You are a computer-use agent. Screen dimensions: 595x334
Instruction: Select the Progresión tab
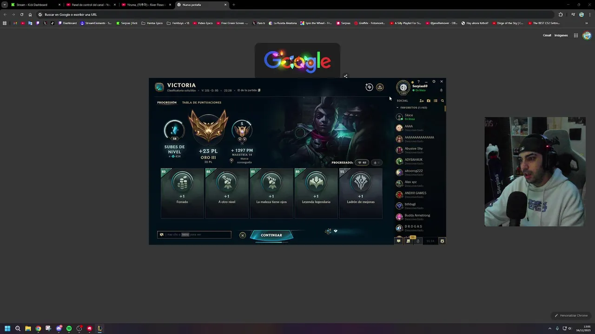click(x=167, y=103)
